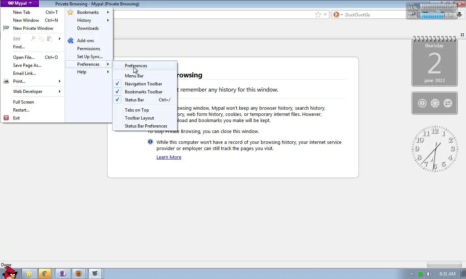Open Status Bar Preferences

145,126
